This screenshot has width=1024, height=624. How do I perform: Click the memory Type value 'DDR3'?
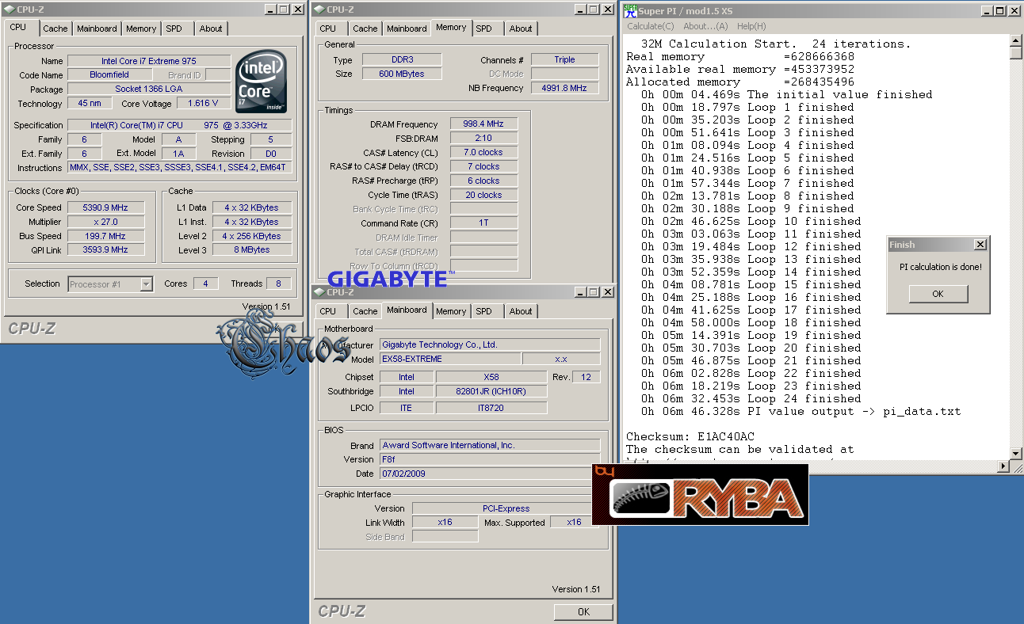(402, 59)
